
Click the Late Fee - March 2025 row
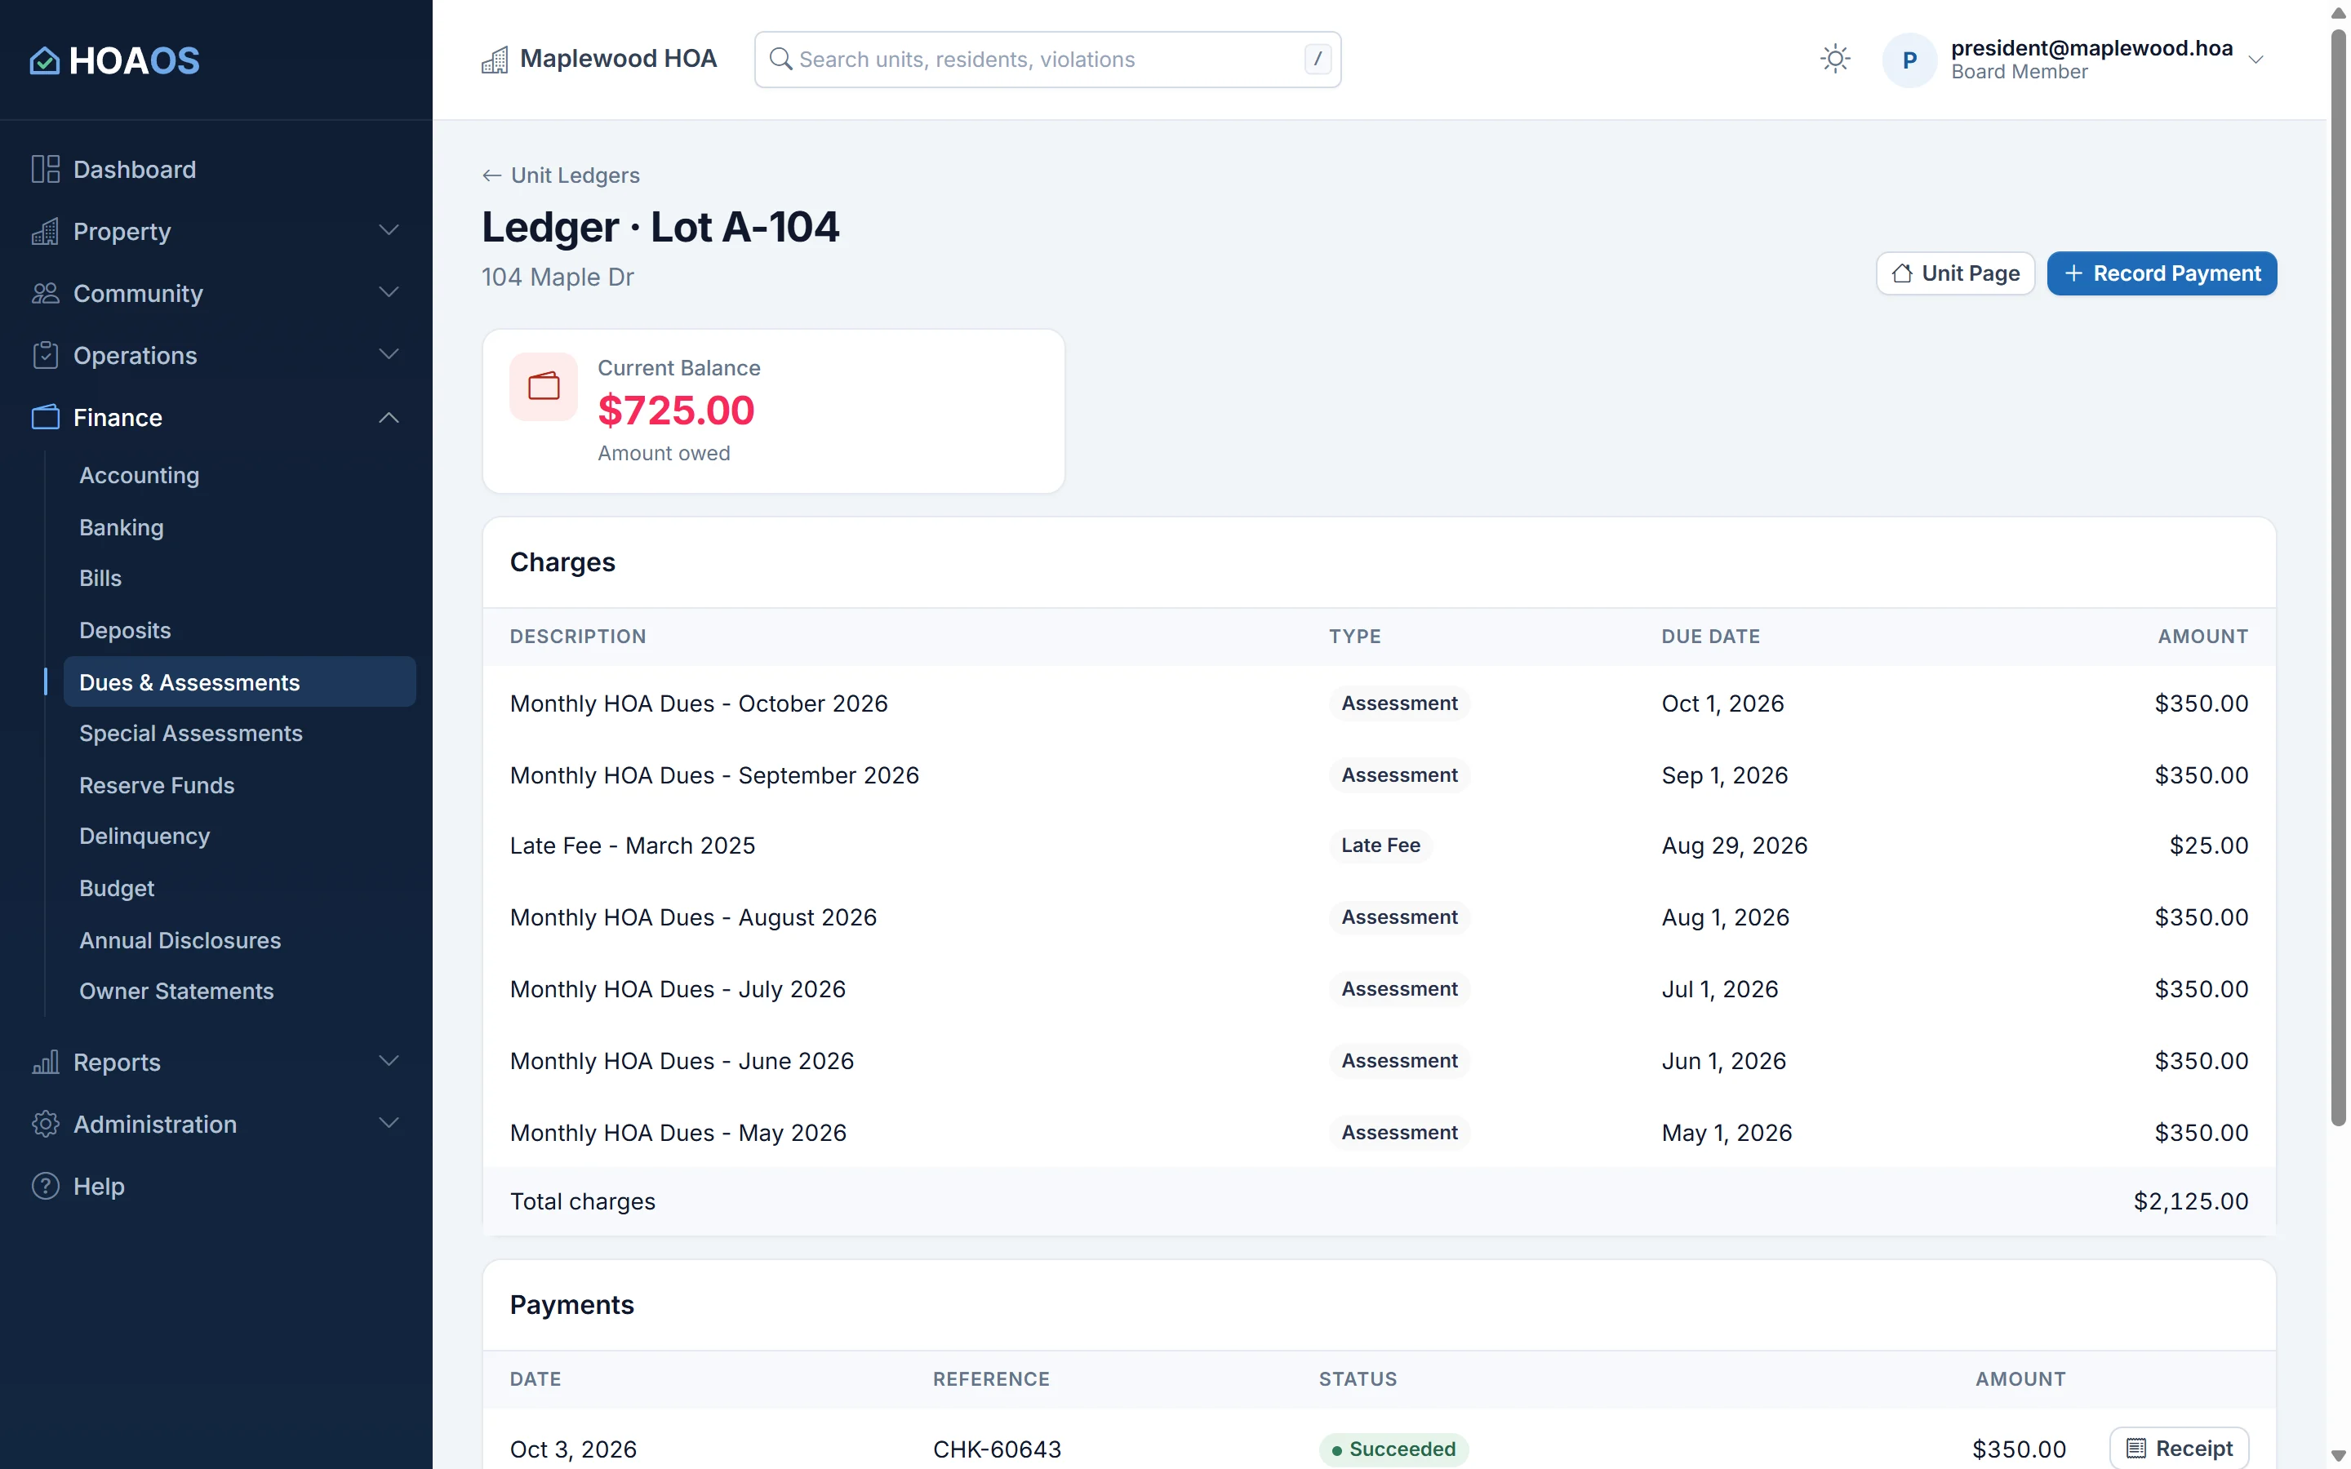[x=1379, y=846]
